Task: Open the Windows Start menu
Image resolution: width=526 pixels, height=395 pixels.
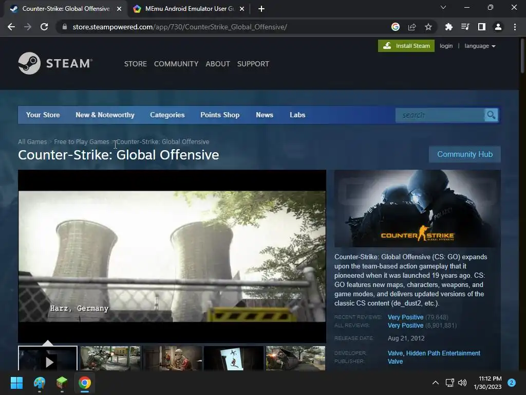Action: [16, 383]
